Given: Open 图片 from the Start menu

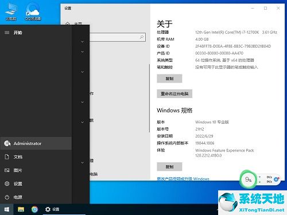Looking at the screenshot, I should [x=36, y=170].
